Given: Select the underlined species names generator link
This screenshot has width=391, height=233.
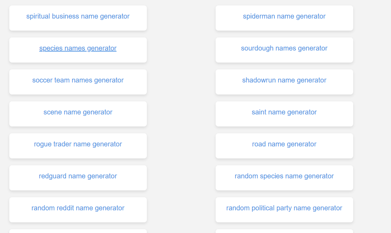Looking at the screenshot, I should point(78,48).
